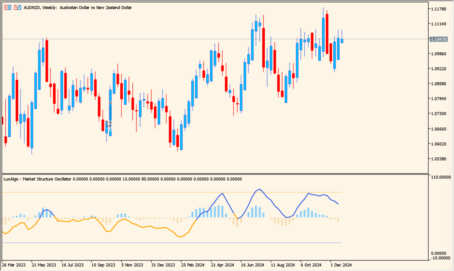The image size is (454, 271).
Task: Click the tall red candle near the December 2024 peak
Action: [x=327, y=34]
